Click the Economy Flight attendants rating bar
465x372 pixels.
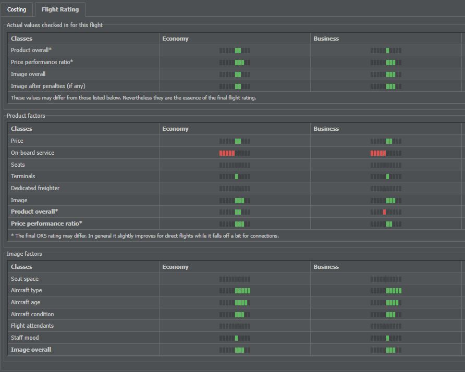235,326
